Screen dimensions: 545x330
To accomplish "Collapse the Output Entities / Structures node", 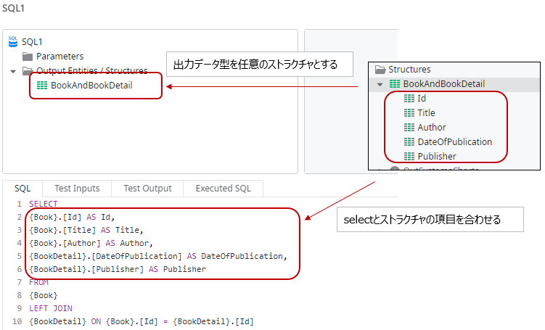I will click(x=13, y=72).
